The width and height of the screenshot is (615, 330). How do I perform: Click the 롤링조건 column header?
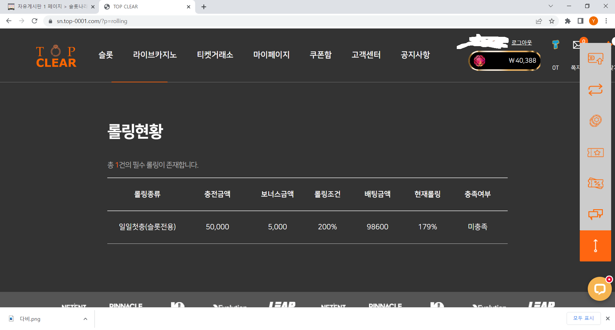pyautogui.click(x=327, y=194)
